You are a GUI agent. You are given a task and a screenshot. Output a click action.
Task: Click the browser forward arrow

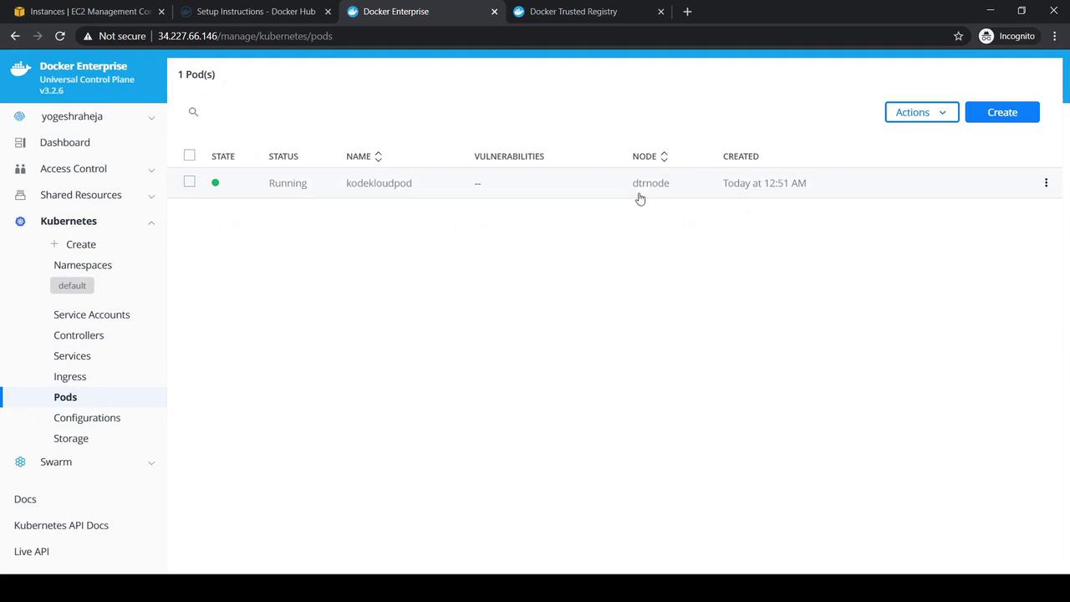38,36
